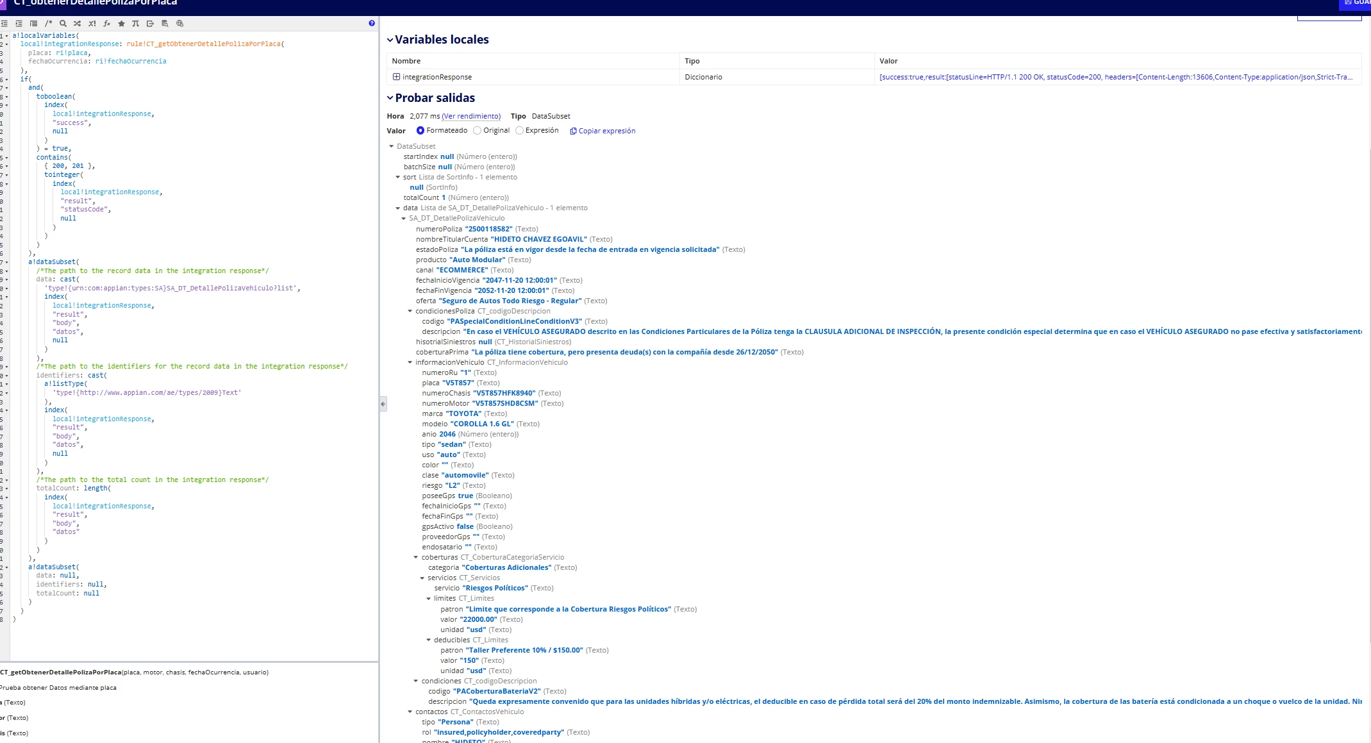The image size is (1371, 743).
Task: Click producto value "Auto Modular"
Action: coord(478,260)
